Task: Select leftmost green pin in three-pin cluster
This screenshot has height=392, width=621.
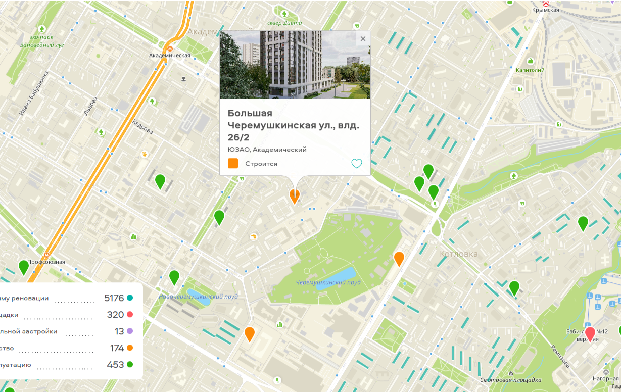Action: [419, 183]
